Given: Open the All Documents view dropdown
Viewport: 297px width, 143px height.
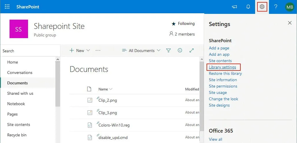Looking at the screenshot, I should point(141,51).
